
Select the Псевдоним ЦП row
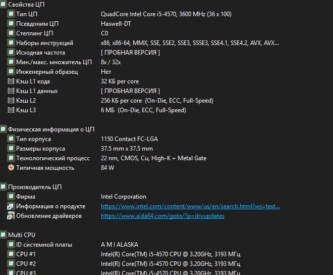37,24
